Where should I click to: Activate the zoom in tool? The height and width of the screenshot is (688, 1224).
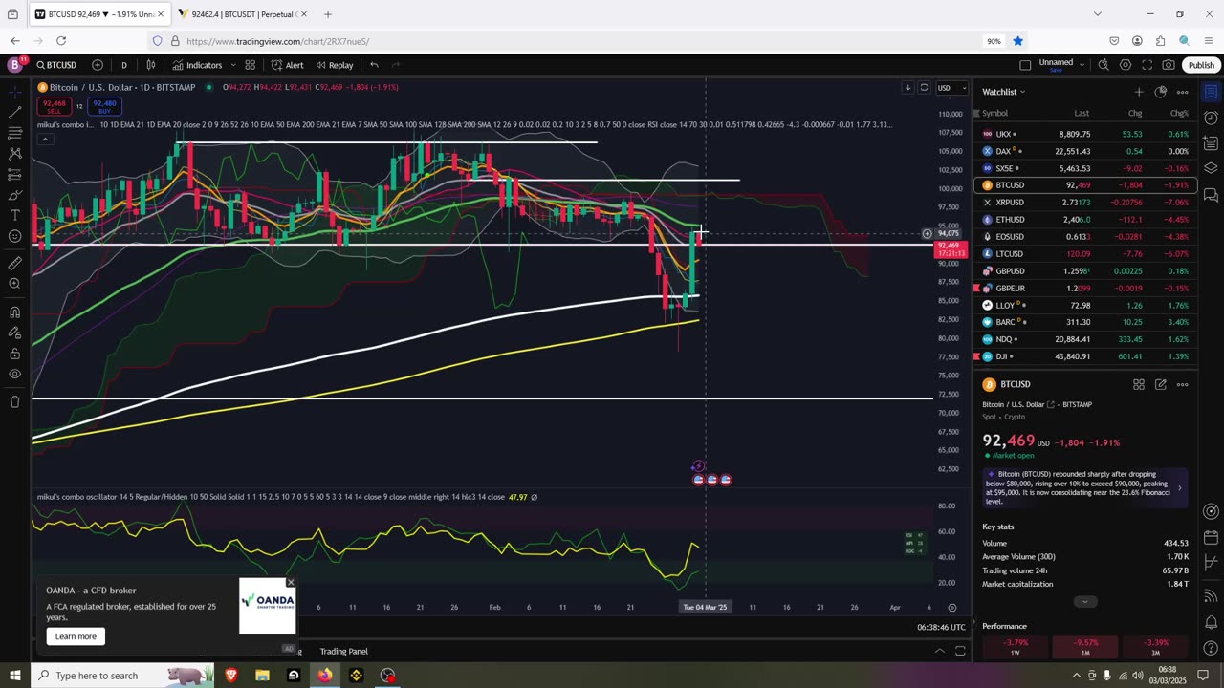(x=14, y=284)
